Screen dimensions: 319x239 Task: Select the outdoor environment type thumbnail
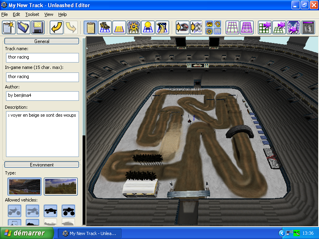pyautogui.click(x=61, y=186)
